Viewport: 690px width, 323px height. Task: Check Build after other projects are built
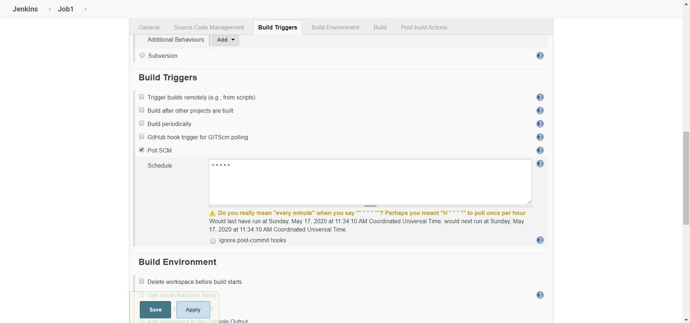click(x=142, y=110)
